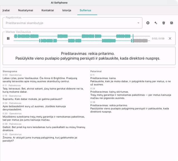Viewport: 178px width, 161px height.
Task: Click transcript line "Labas rytas, pone Vasiliauskai"
Action: pyautogui.click(x=40, y=80)
